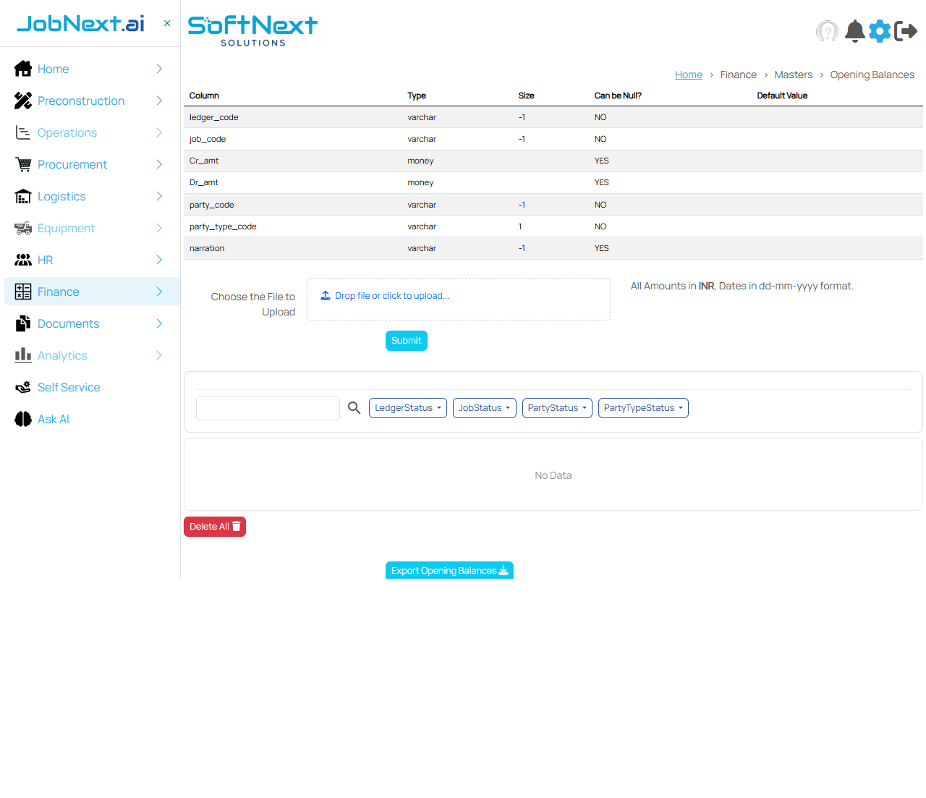Viewport: 926px width, 798px height.
Task: Click the help question mark icon
Action: pyautogui.click(x=827, y=31)
